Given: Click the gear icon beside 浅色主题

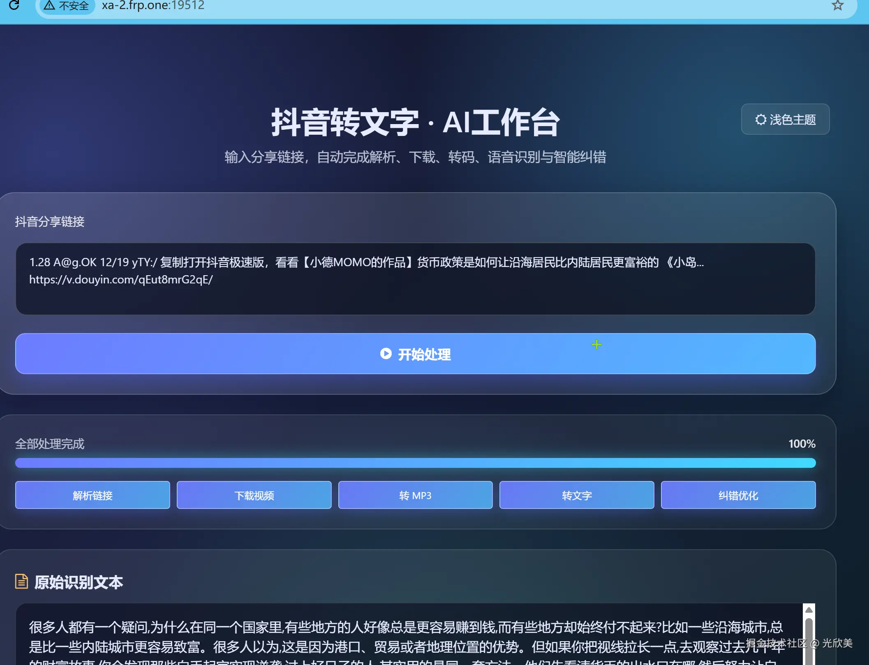Looking at the screenshot, I should [760, 120].
